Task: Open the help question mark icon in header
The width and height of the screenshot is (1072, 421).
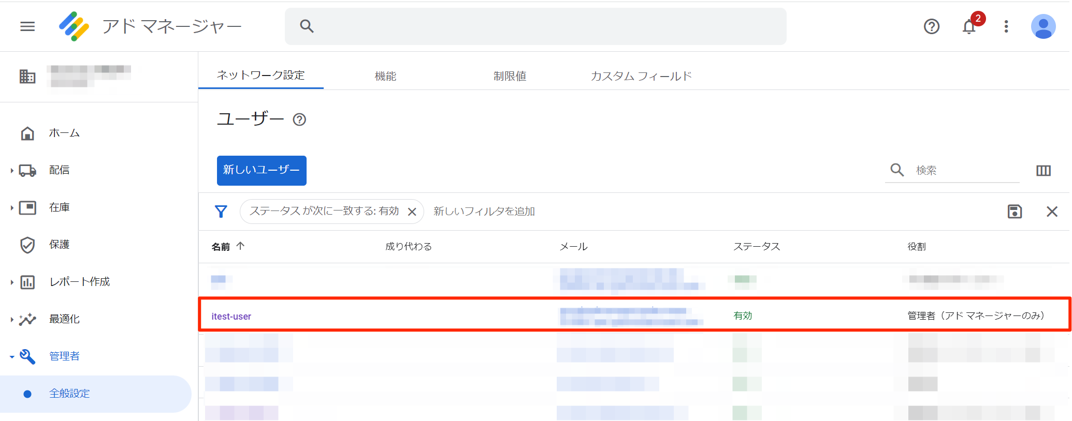Action: click(931, 26)
